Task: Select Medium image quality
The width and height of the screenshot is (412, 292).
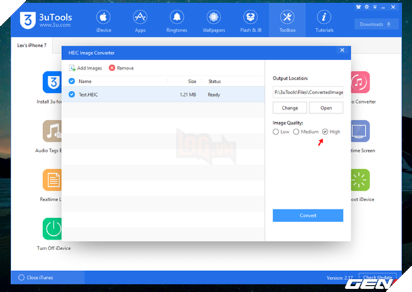Action: pos(296,132)
